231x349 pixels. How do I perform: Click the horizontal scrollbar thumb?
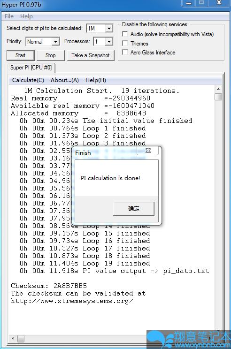point(21,339)
